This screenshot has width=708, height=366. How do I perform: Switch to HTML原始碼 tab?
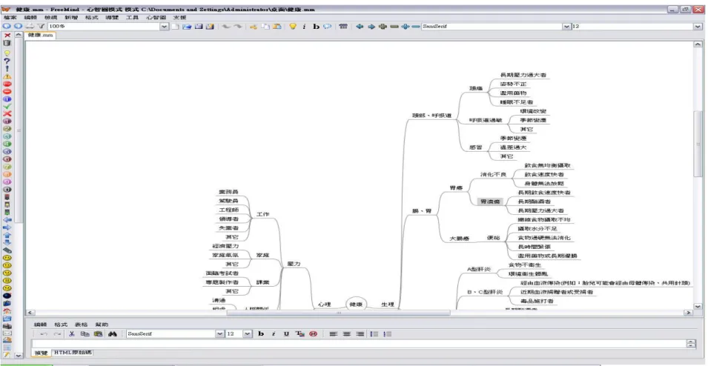[x=73, y=353]
